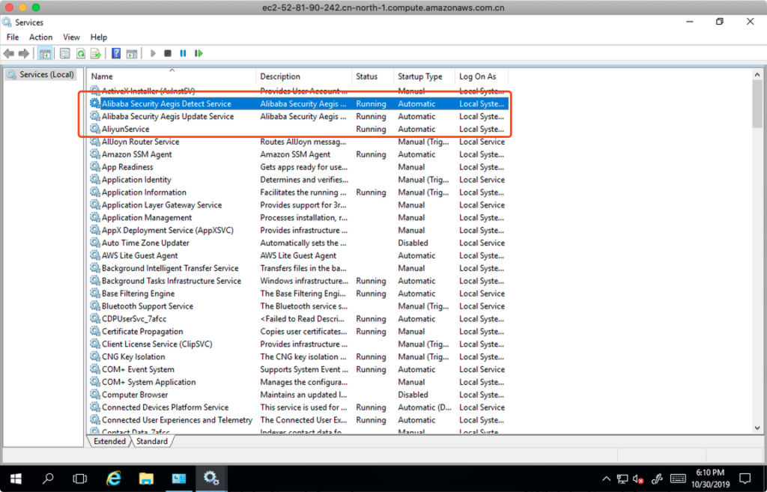Show hidden icons via system tray chevron
The image size is (767, 492).
[x=606, y=479]
